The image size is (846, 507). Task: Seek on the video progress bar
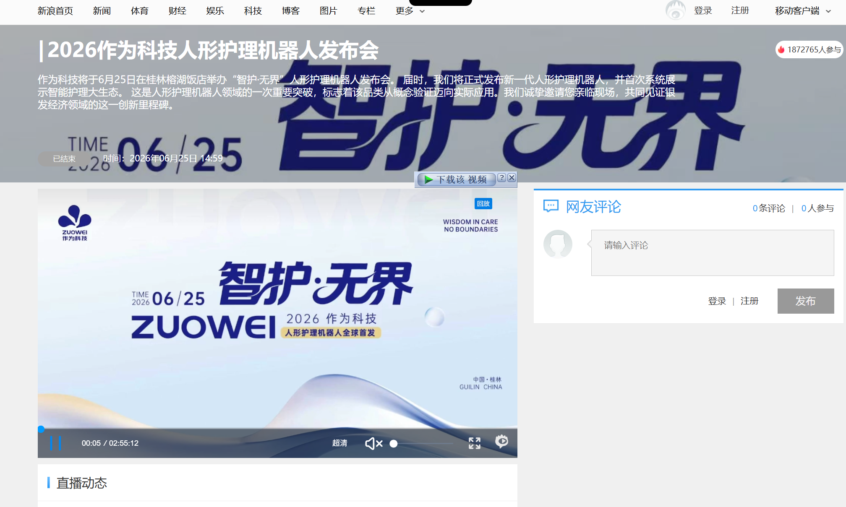pyautogui.click(x=277, y=429)
